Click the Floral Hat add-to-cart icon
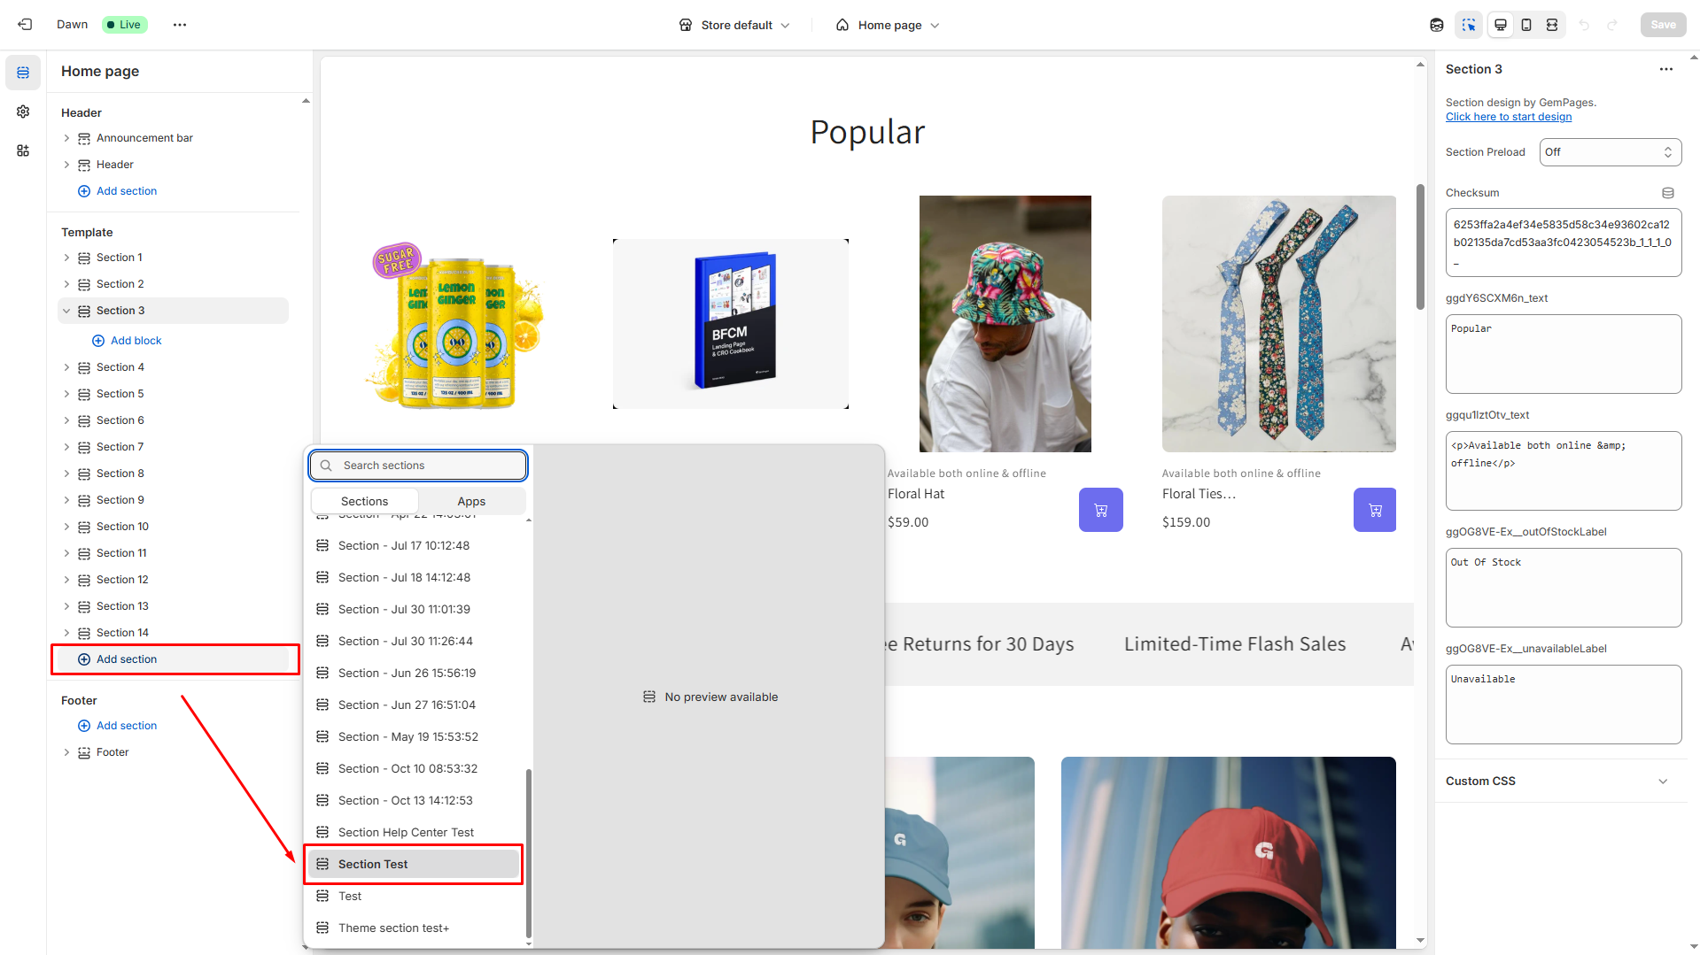The height and width of the screenshot is (955, 1700). (1100, 510)
